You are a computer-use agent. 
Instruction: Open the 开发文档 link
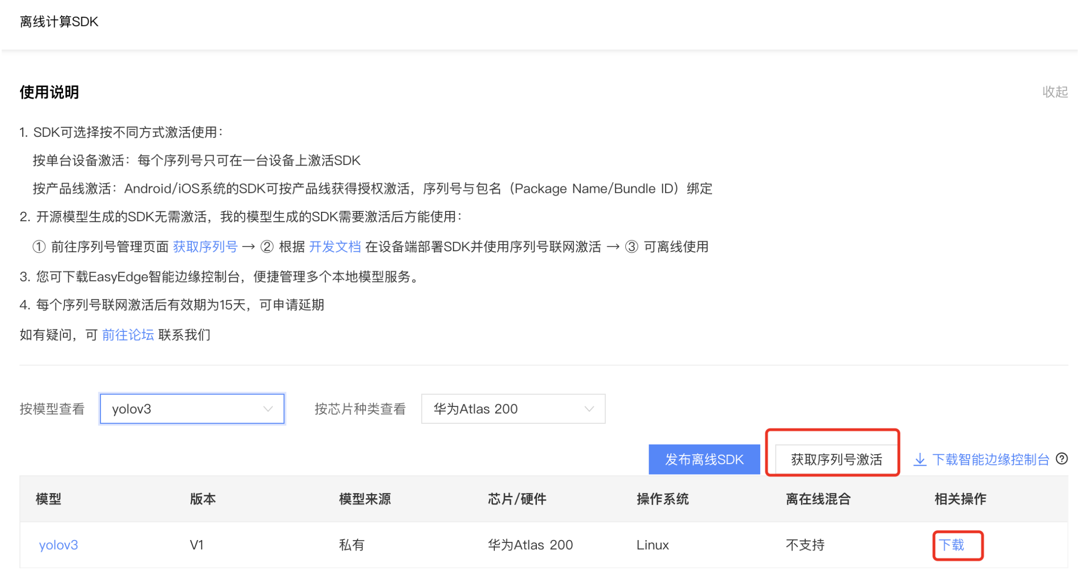click(x=334, y=247)
